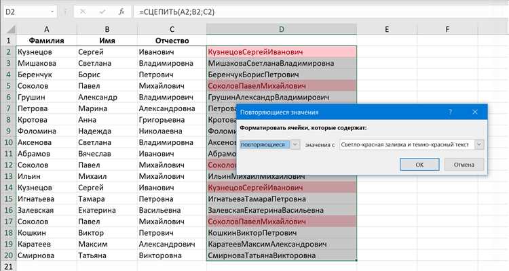Click the Имя header cell
Viewport: 509px width, 271px height.
coord(107,41)
